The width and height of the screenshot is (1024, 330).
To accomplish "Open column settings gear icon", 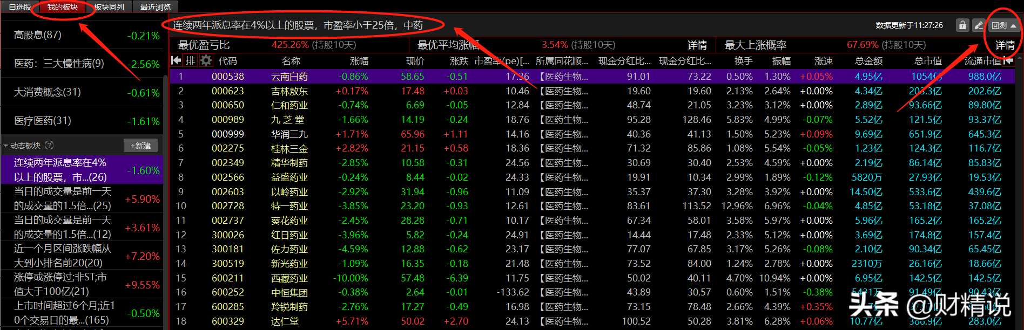I will click(206, 61).
